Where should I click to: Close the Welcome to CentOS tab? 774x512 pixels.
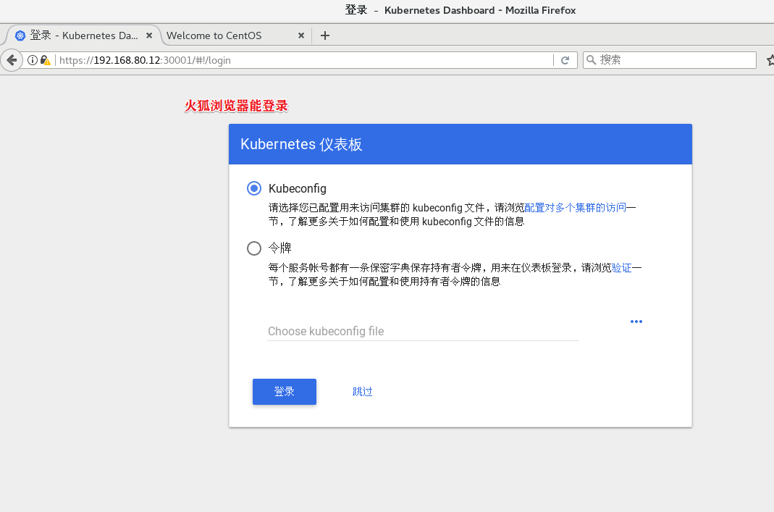point(301,35)
